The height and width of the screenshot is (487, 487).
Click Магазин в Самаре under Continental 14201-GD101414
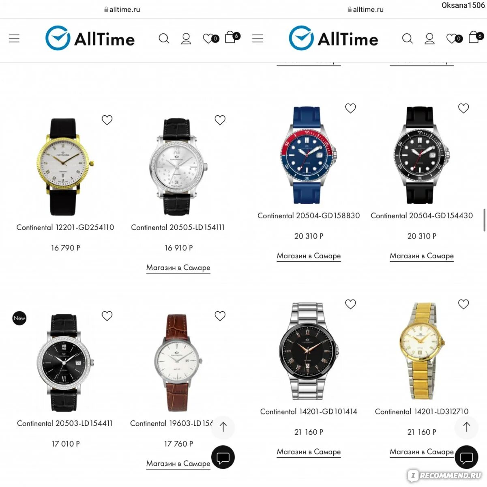(x=309, y=452)
